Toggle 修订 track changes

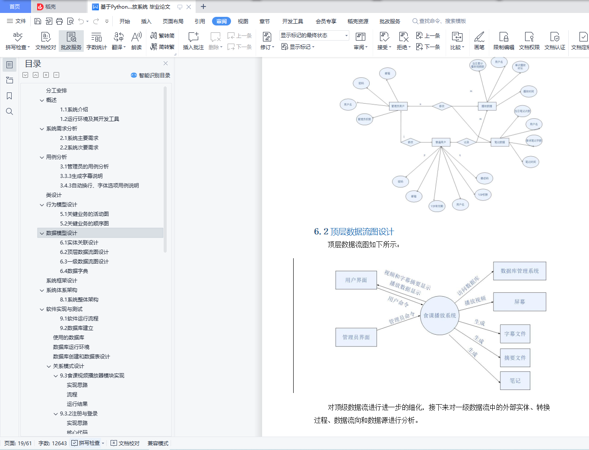(x=267, y=41)
